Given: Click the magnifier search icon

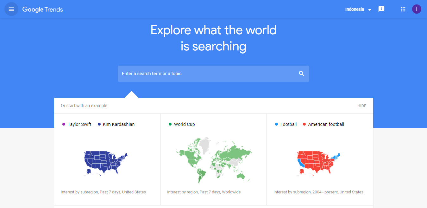Looking at the screenshot, I should tap(301, 74).
